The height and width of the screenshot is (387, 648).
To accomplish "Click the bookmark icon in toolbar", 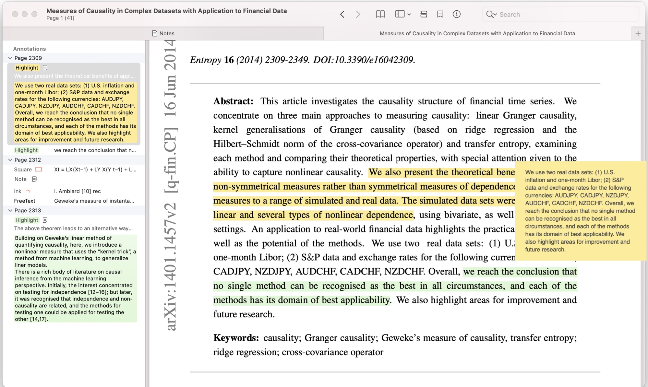I will coord(440,14).
